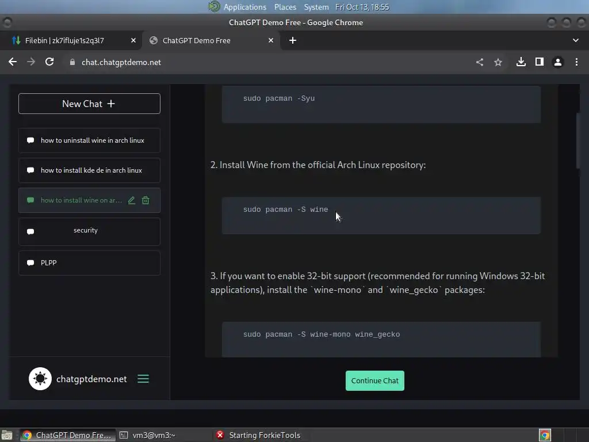
Task: Click the clock 'Fri Oct 13, 18:55'
Action: [362, 7]
